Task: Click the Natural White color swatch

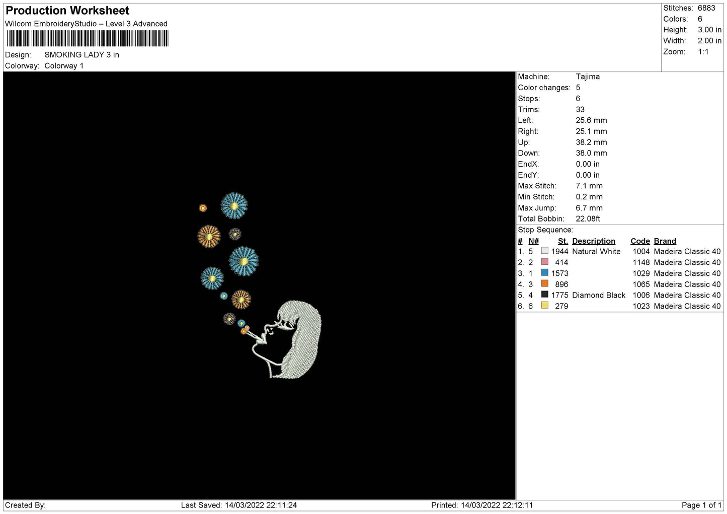Action: 544,251
